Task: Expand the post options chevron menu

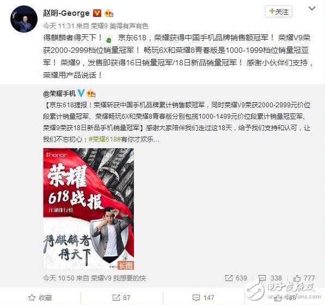Action: (312, 9)
